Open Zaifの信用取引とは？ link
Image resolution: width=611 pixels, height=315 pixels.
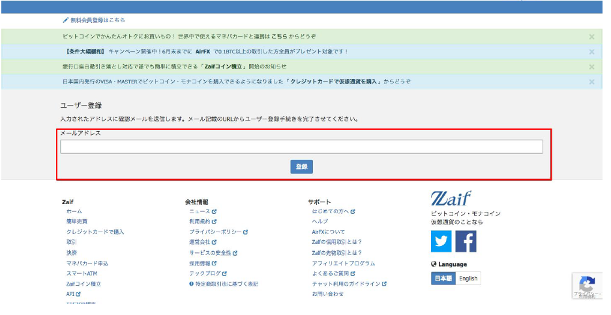[x=337, y=242]
